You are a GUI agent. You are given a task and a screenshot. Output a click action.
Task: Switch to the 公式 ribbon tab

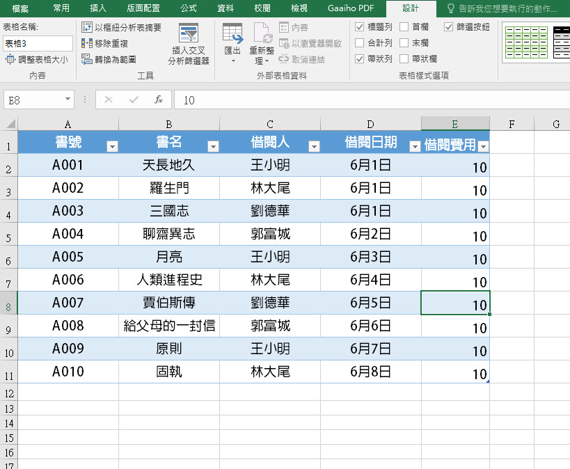(188, 8)
